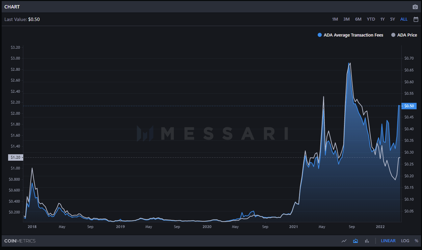Image resolution: width=422 pixels, height=250 pixels.
Task: Select the area chart type icon
Action: (355, 241)
